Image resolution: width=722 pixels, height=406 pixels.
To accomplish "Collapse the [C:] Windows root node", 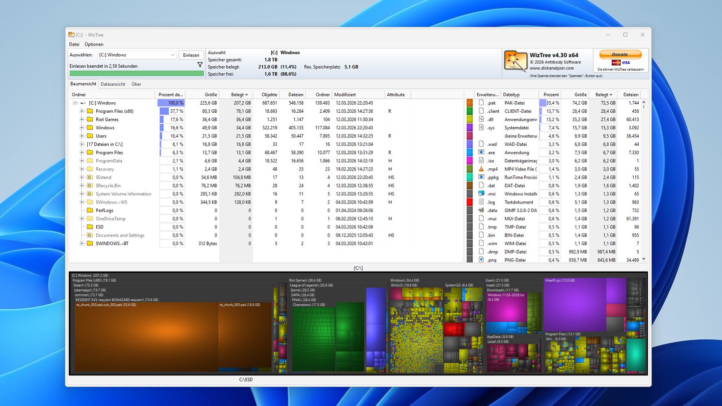I will (x=75, y=103).
